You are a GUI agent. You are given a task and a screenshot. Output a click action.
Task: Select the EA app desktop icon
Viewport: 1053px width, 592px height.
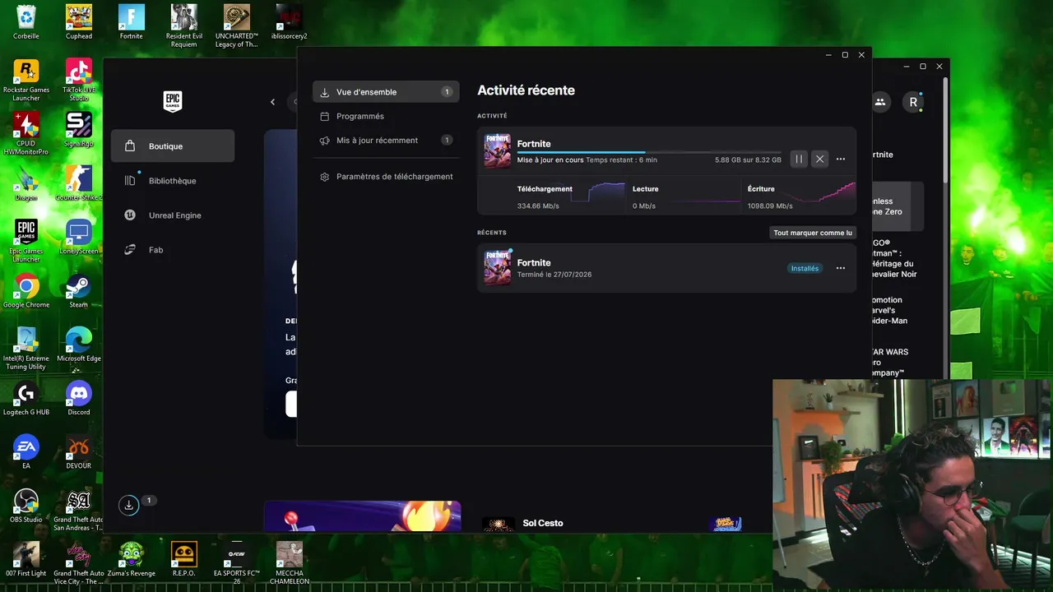[x=26, y=451]
